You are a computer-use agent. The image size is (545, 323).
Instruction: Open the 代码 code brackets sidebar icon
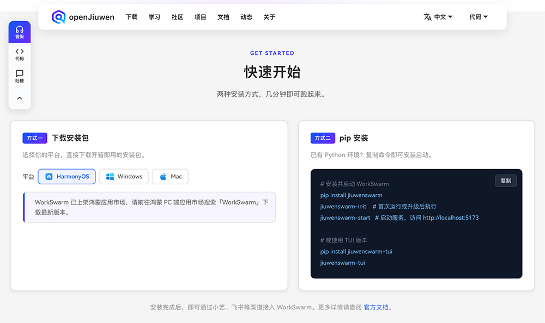pos(20,54)
